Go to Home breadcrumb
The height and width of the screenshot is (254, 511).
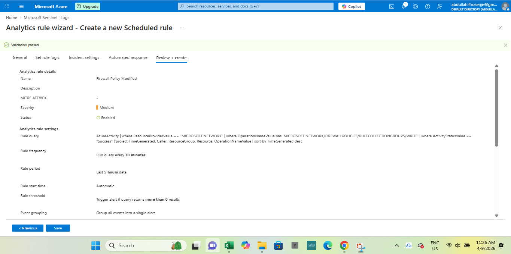12,18
